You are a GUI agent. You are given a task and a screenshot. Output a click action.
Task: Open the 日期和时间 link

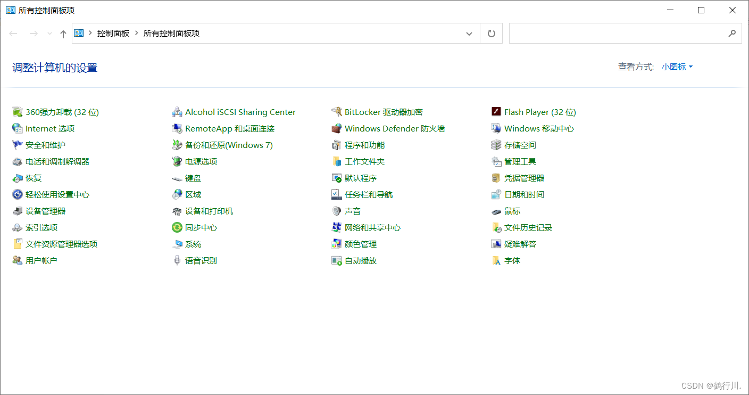524,194
